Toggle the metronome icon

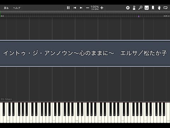pos(134,8)
